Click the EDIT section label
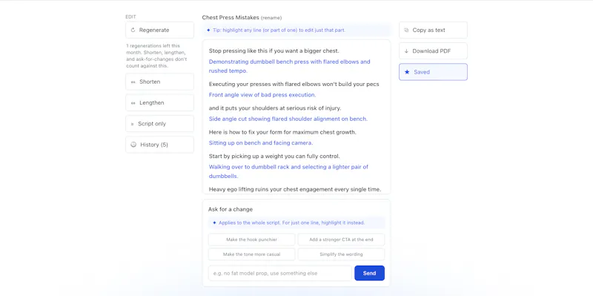The width and height of the screenshot is (593, 296). [131, 16]
